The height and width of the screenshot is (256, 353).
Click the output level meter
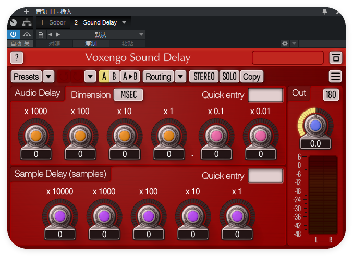point(323,195)
